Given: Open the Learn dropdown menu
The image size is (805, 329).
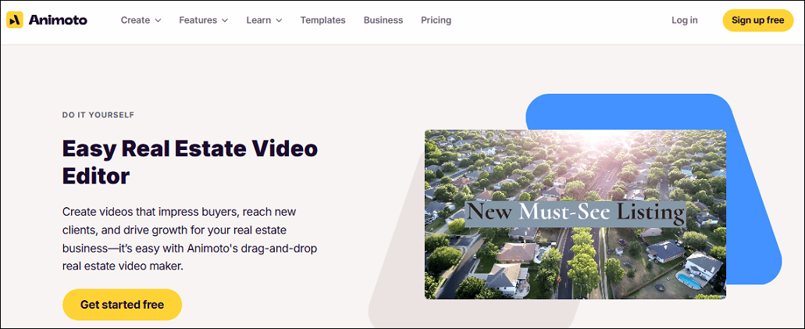Looking at the screenshot, I should (265, 20).
